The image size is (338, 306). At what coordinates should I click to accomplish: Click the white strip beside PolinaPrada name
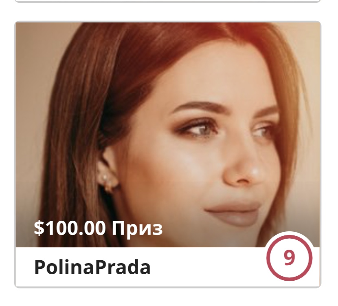tap(207, 267)
